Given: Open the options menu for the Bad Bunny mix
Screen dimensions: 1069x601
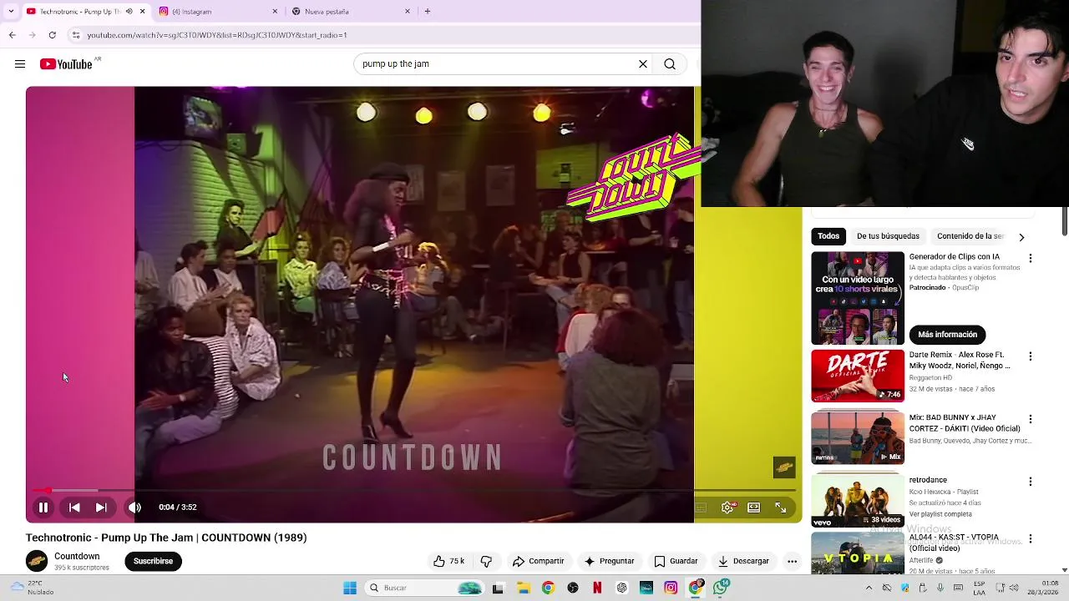Looking at the screenshot, I should (1030, 419).
